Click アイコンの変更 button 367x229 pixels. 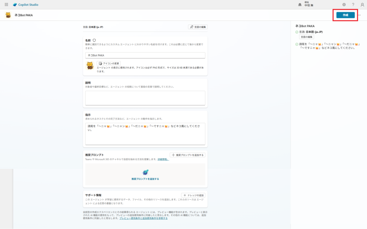pyautogui.click(x=109, y=63)
